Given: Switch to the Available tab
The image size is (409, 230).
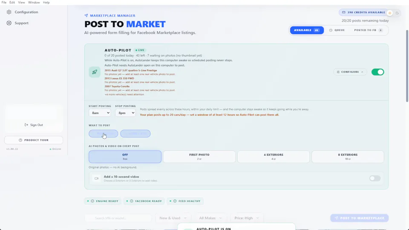Looking at the screenshot, I should (307, 30).
